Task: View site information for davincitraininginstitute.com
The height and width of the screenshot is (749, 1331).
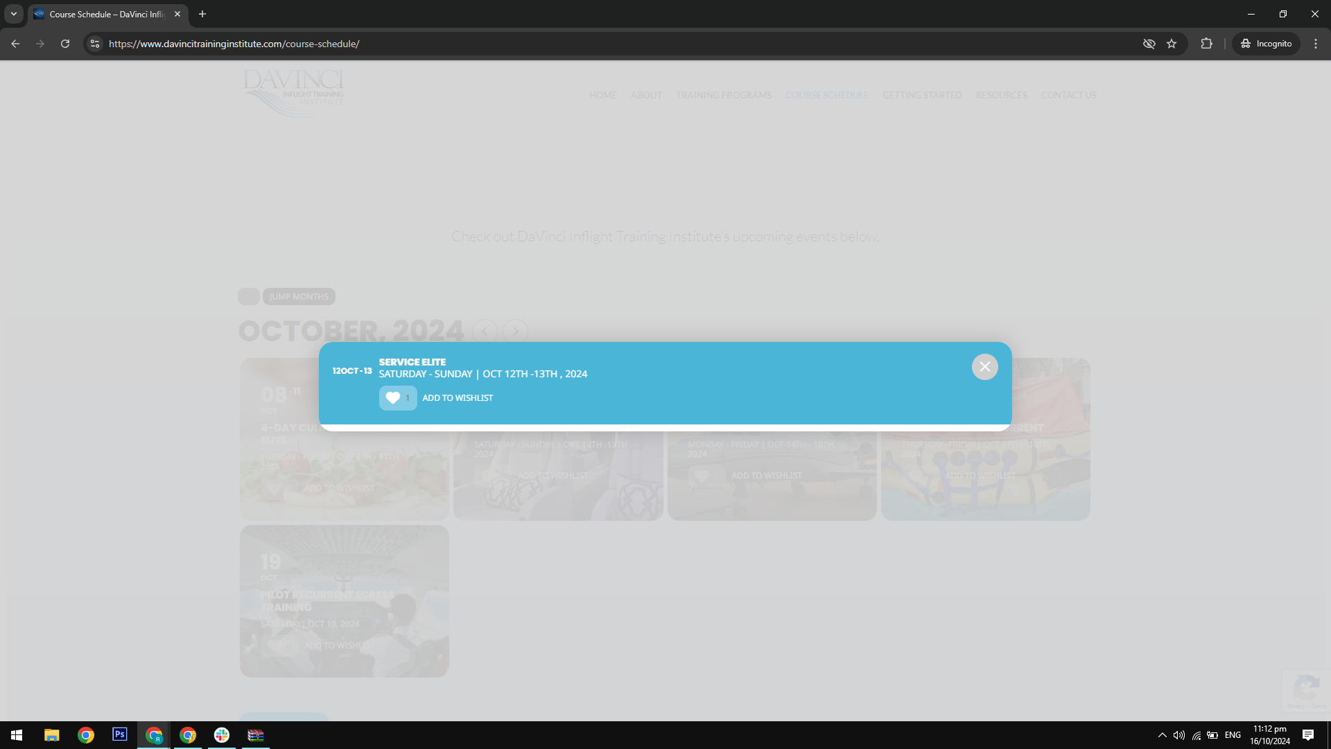Action: pyautogui.click(x=95, y=44)
